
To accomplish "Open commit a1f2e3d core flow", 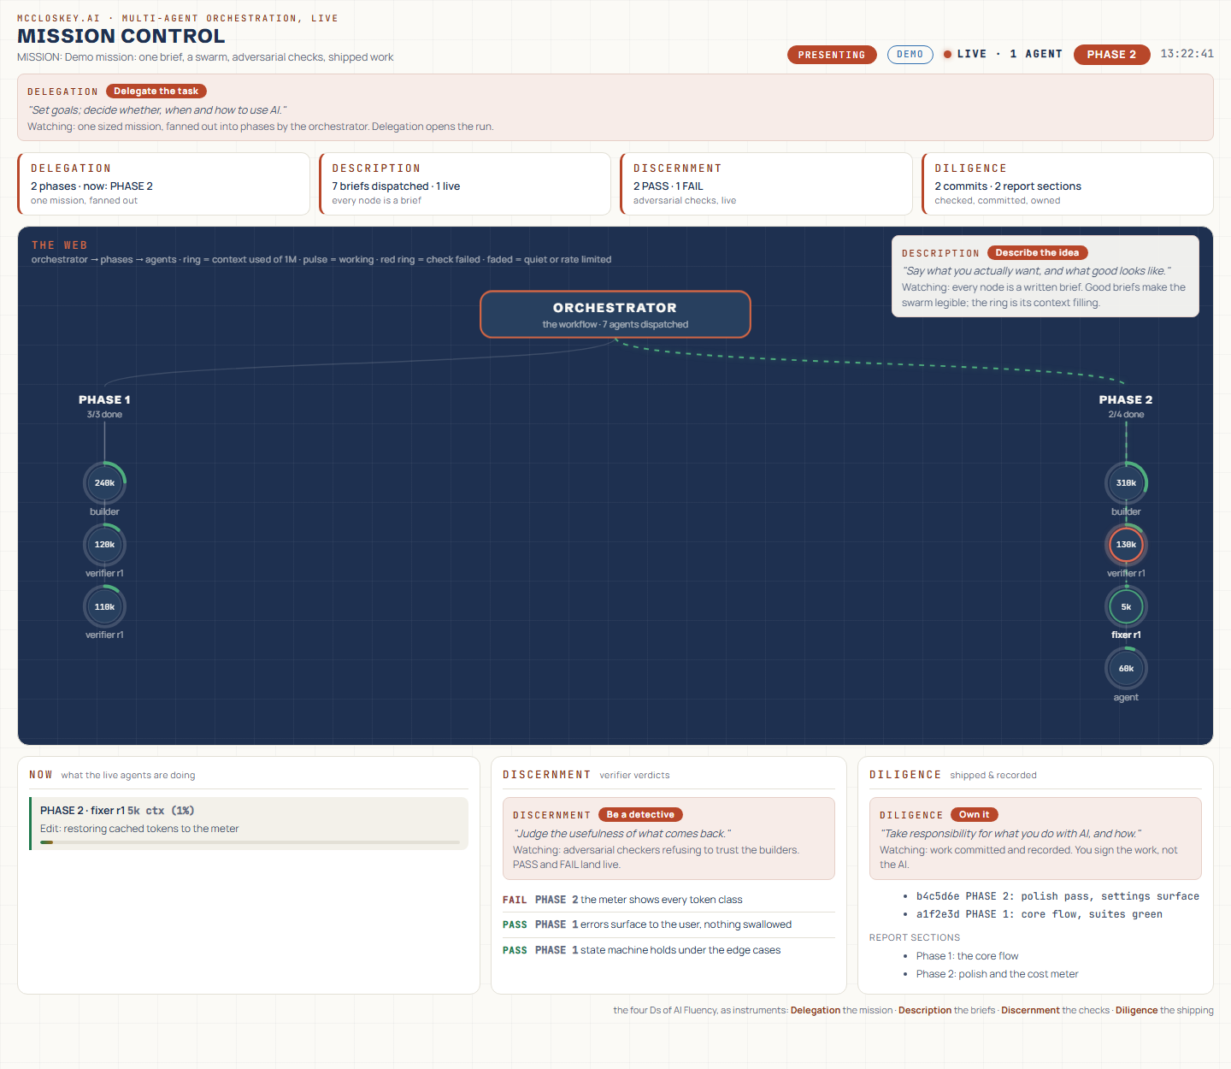I will (1039, 914).
